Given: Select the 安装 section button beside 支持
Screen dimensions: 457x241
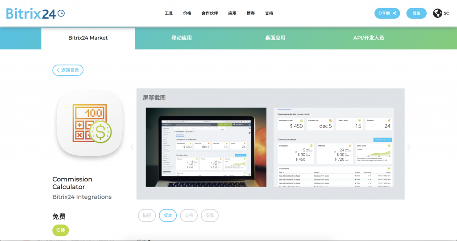Looking at the screenshot, I should coord(210,216).
